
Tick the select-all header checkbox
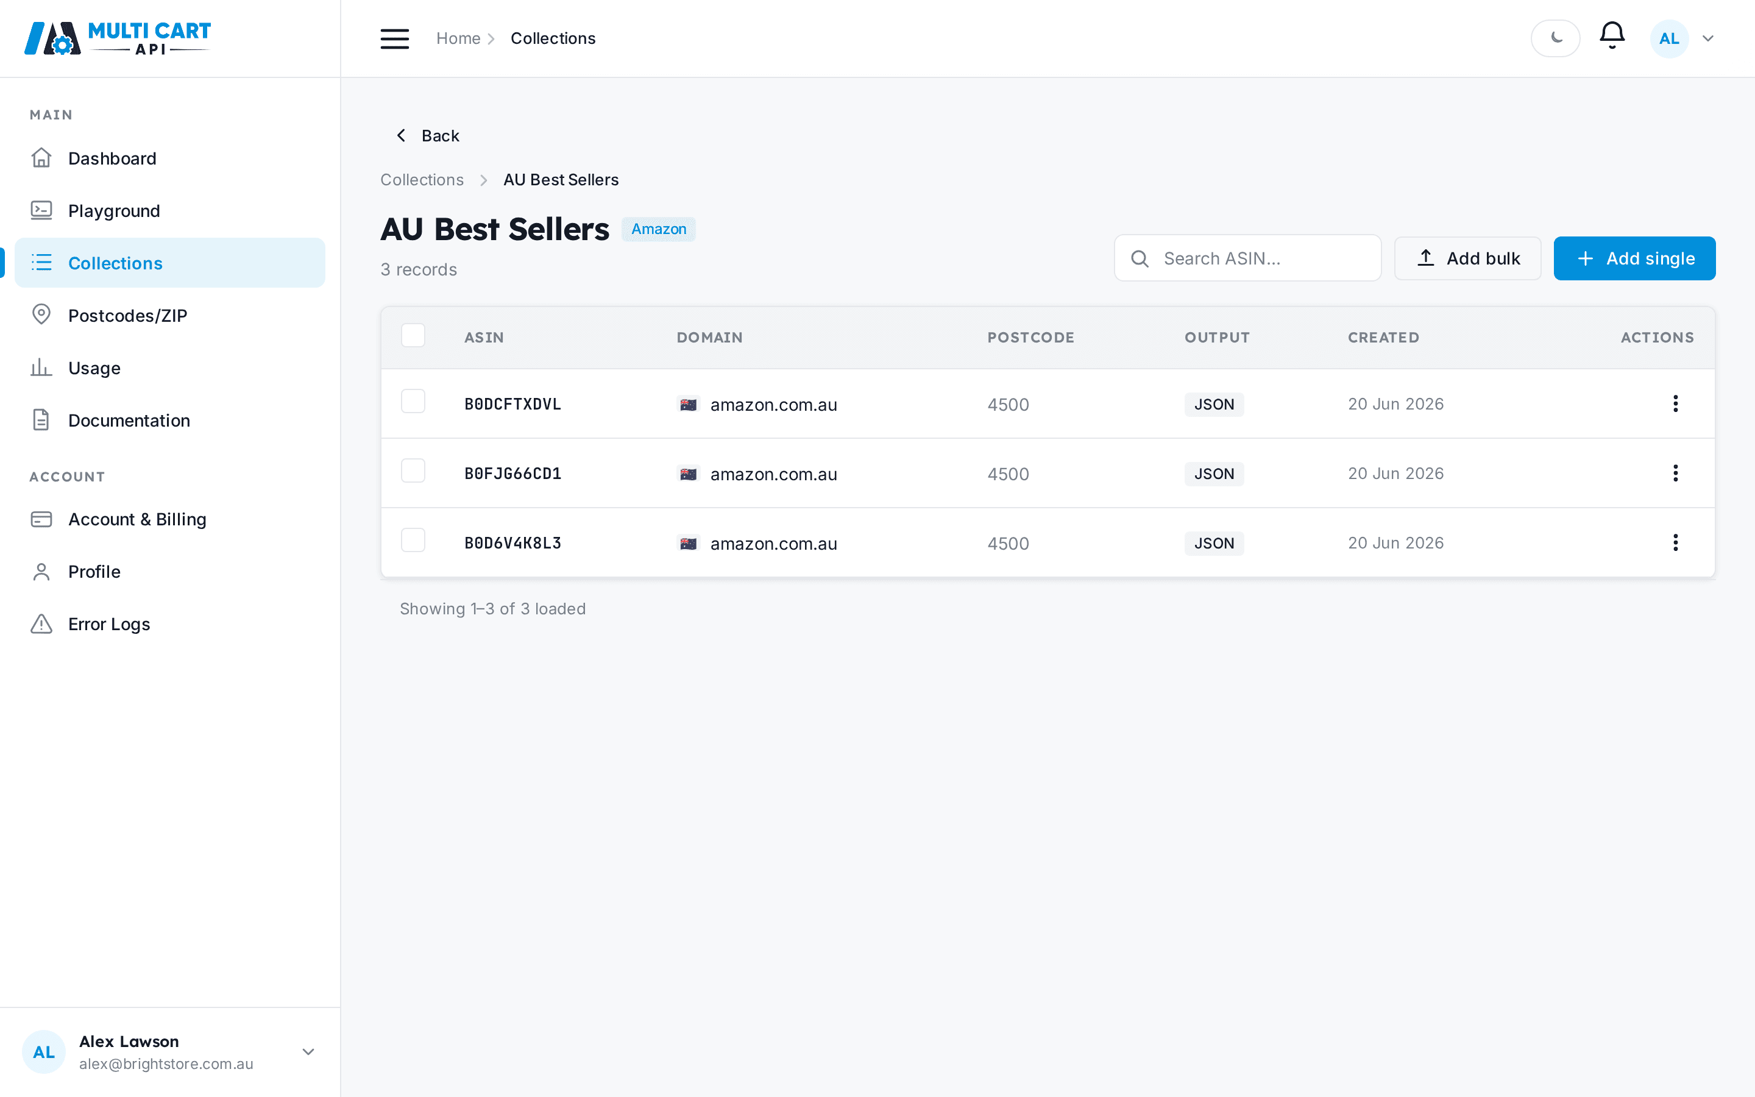click(x=413, y=335)
